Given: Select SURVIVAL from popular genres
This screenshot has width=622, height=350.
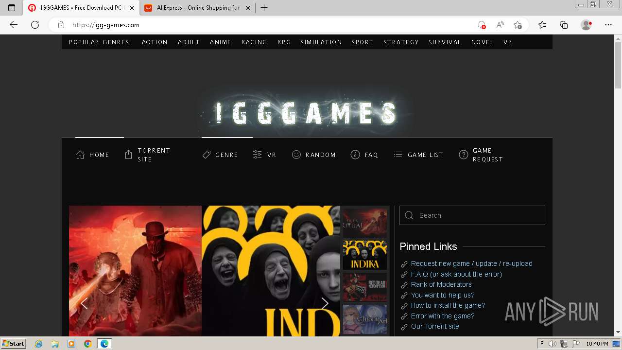Looking at the screenshot, I should click(445, 42).
